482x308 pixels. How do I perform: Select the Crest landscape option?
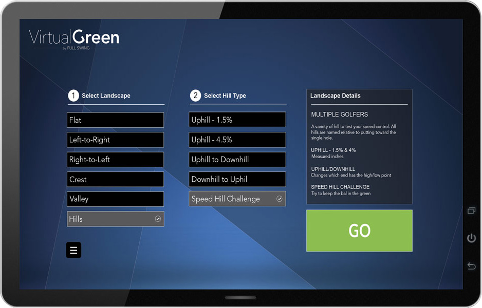point(115,179)
